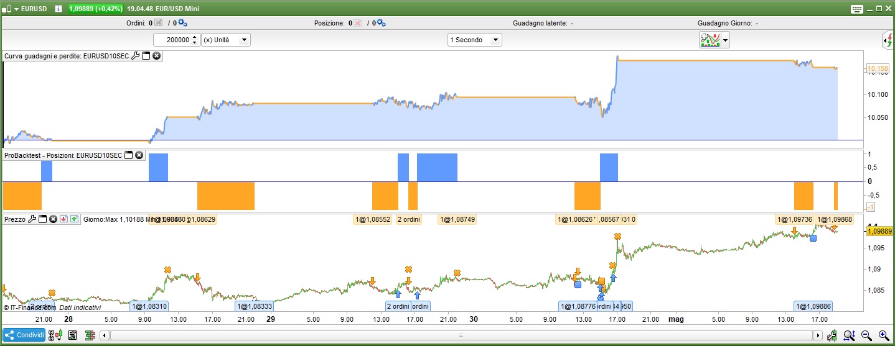Click the 1@1,08776 order label
This screenshot has width=895, height=346.
578,306
